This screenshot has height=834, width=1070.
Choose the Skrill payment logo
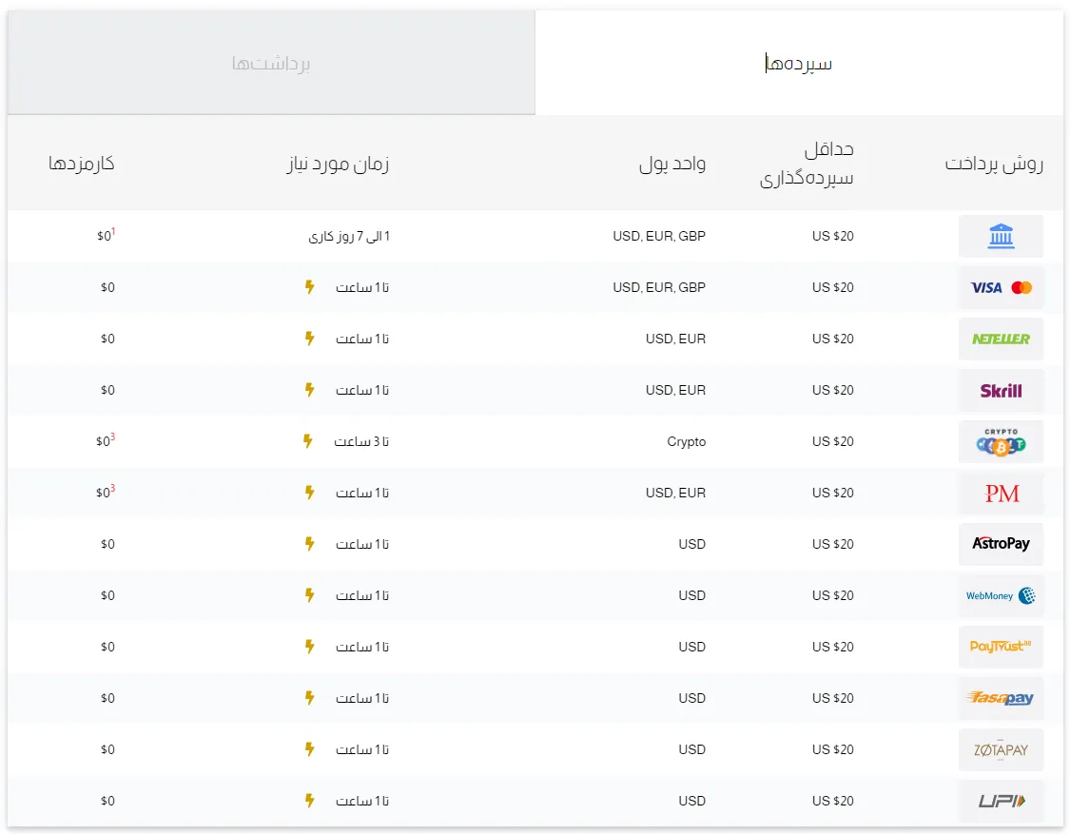point(1001,390)
